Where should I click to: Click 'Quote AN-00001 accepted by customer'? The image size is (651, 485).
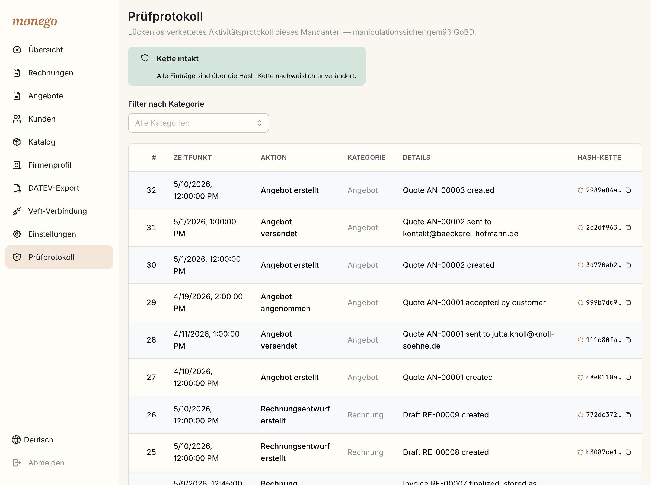474,302
